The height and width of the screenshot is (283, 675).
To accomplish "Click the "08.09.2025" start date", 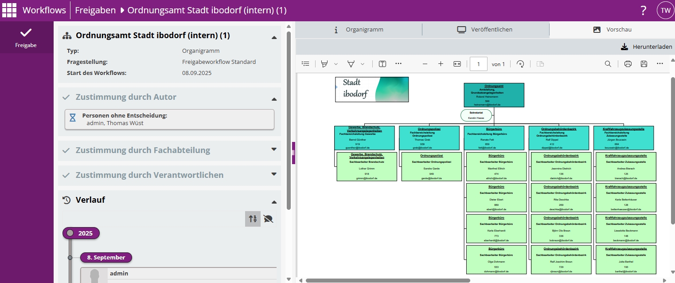I will coord(197,73).
